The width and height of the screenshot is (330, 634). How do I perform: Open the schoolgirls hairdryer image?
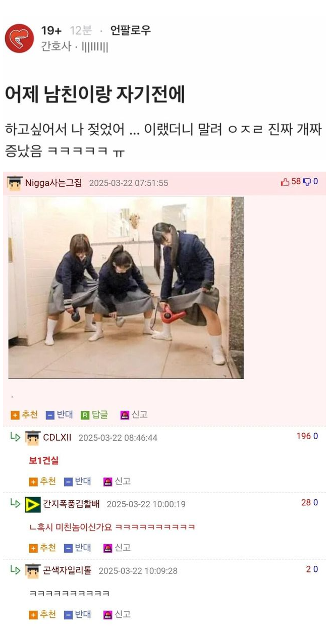[x=126, y=288]
